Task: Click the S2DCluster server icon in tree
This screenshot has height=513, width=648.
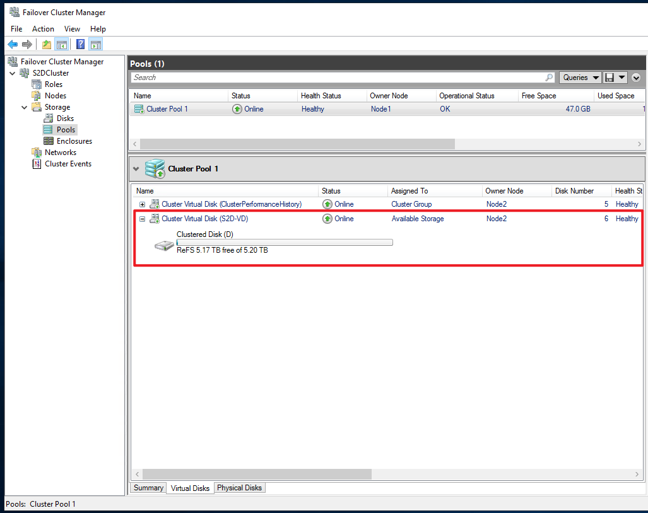Action: click(x=25, y=73)
